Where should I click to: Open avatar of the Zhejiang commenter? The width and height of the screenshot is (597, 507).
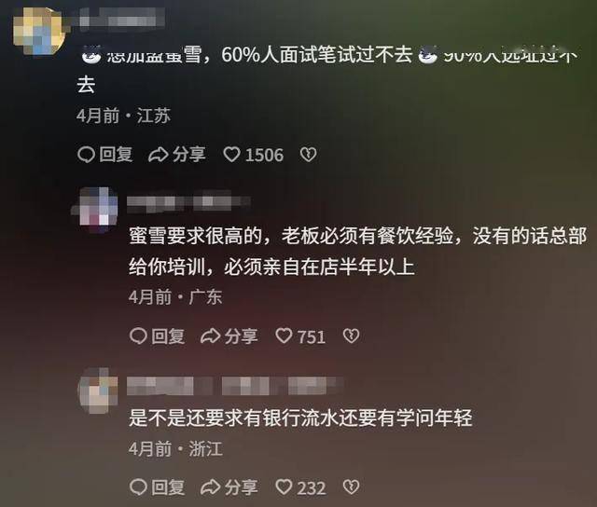tap(99, 391)
